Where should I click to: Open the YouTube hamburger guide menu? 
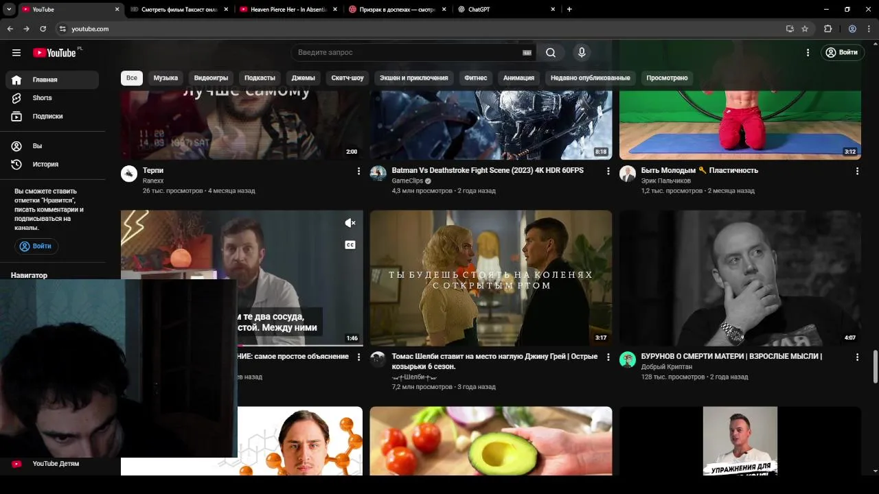click(x=16, y=53)
